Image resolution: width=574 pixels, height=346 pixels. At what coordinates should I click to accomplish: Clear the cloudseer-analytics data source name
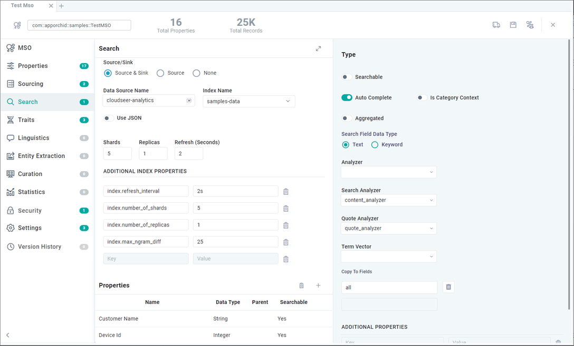[x=189, y=101]
